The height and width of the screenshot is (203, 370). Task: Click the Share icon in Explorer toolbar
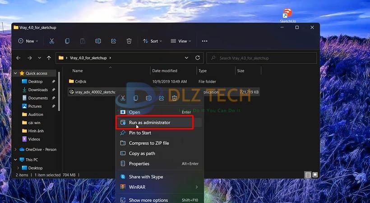click(x=113, y=41)
